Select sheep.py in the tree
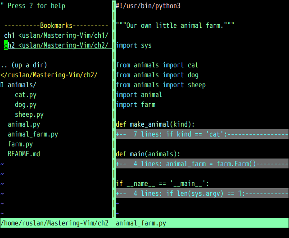Image resolution: width=289 pixels, height=238 pixels. point(29,115)
